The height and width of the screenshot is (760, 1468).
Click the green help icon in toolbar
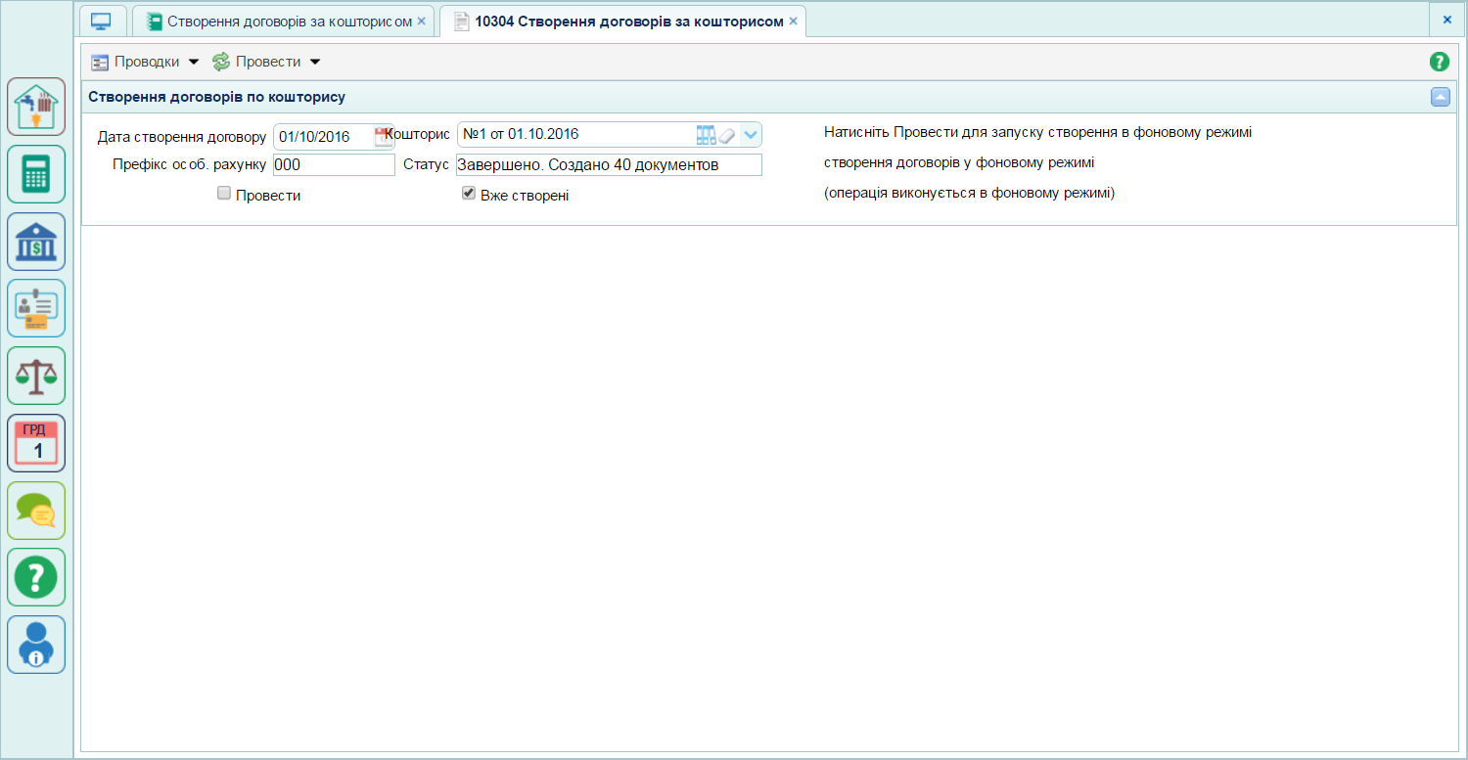coord(1439,62)
